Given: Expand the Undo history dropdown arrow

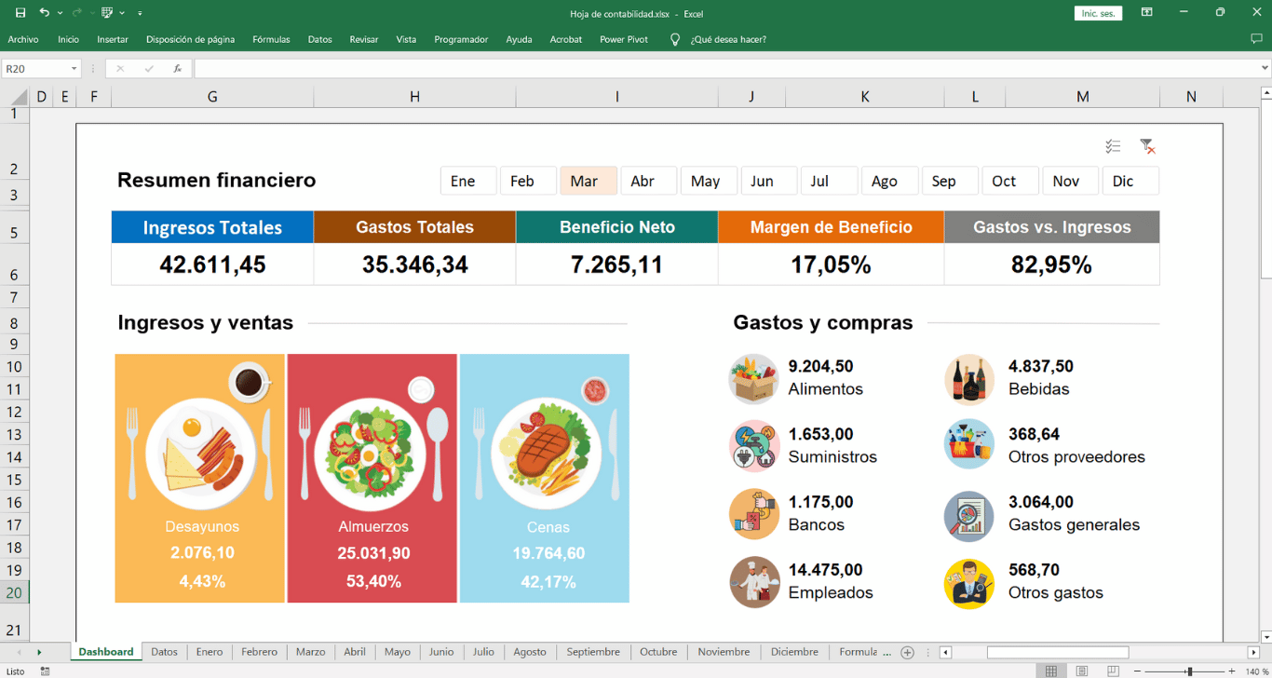Looking at the screenshot, I should 59,13.
